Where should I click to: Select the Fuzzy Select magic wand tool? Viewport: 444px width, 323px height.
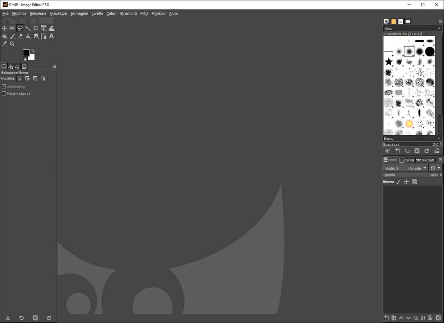[x=28, y=28]
